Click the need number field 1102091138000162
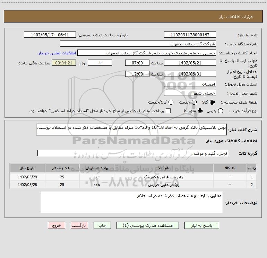The height and width of the screenshot is (258, 267). click(190, 35)
